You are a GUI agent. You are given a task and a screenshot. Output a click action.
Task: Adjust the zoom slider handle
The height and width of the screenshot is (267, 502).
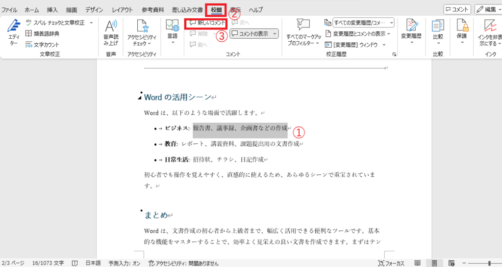click(489, 263)
